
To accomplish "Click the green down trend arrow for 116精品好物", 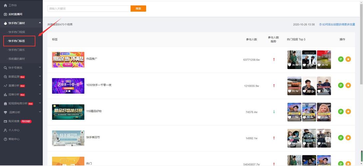I will pyautogui.click(x=274, y=112).
